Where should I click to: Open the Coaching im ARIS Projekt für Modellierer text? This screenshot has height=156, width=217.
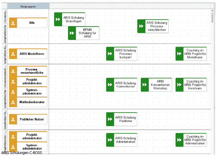(195, 54)
